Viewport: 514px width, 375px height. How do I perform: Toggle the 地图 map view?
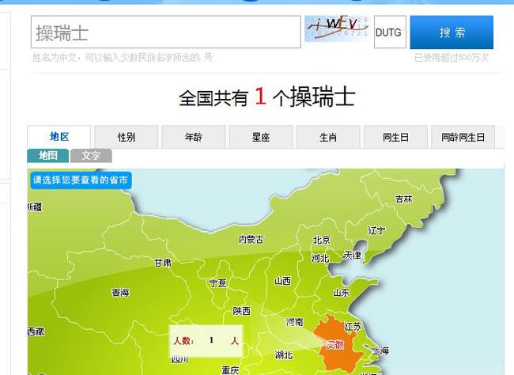48,156
